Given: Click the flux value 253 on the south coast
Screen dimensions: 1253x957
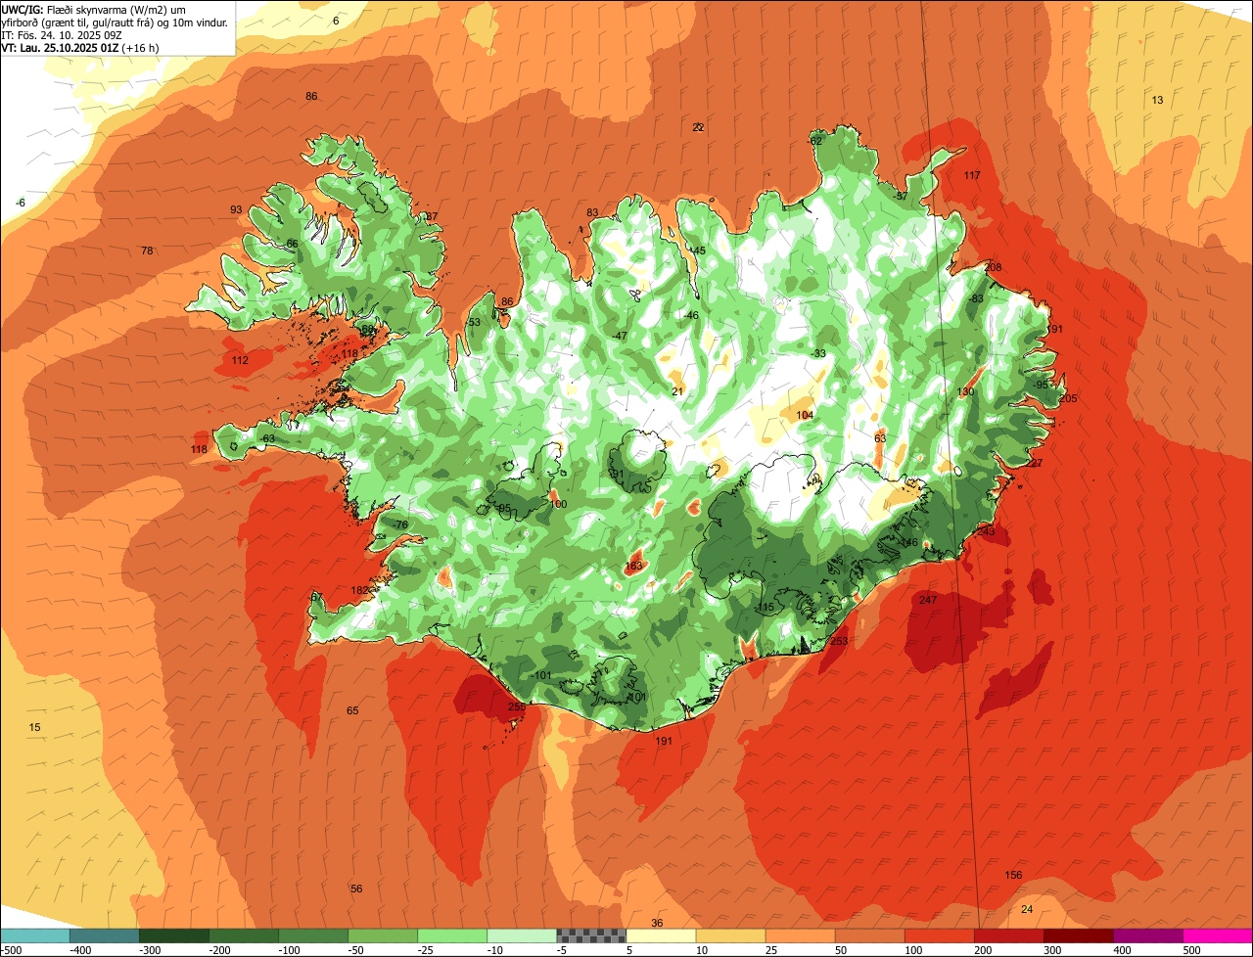Looking at the screenshot, I should (x=839, y=641).
